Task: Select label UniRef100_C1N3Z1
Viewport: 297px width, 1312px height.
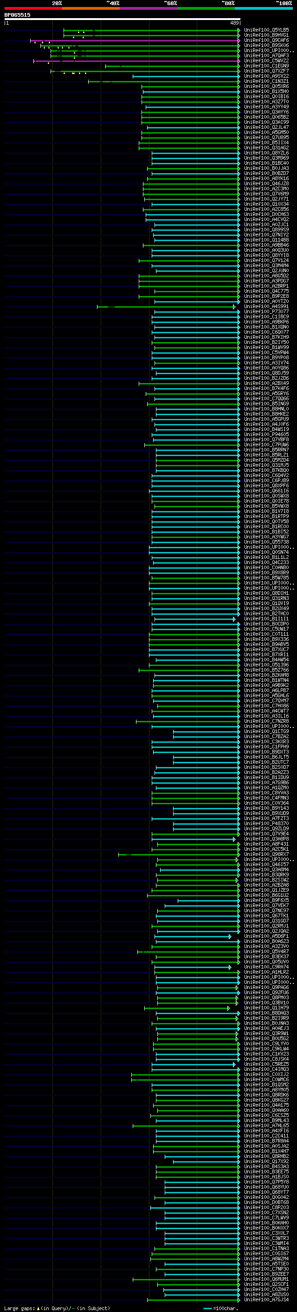Action: (266, 81)
